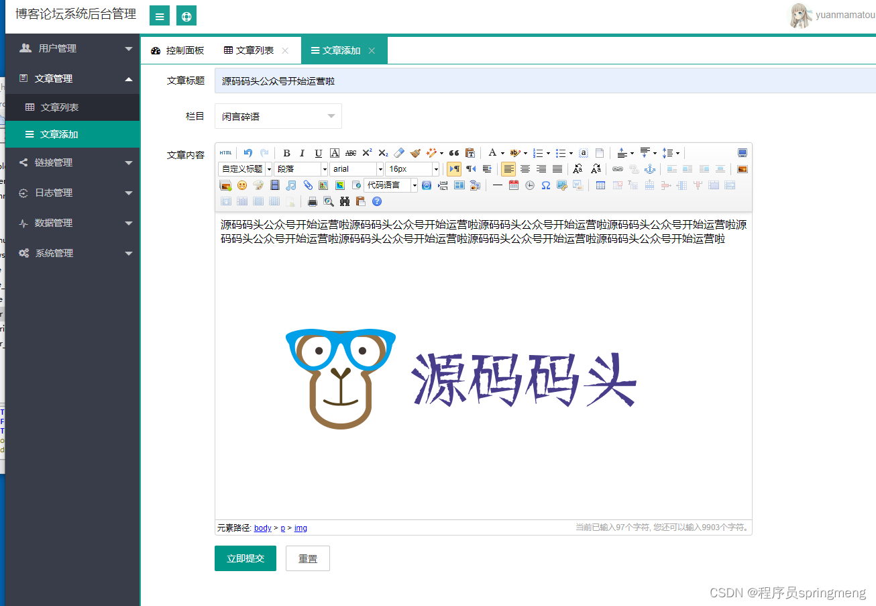Expand the 系统管理 sidebar menu

click(x=72, y=253)
